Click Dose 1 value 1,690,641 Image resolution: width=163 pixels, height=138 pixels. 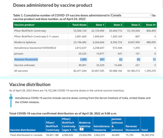click(99, 37)
